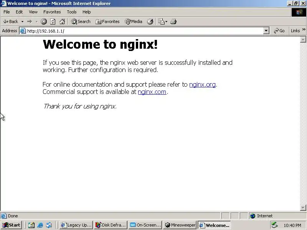The image size is (307, 230).
Task: Go to the Home page icon
Action: click(62, 21)
